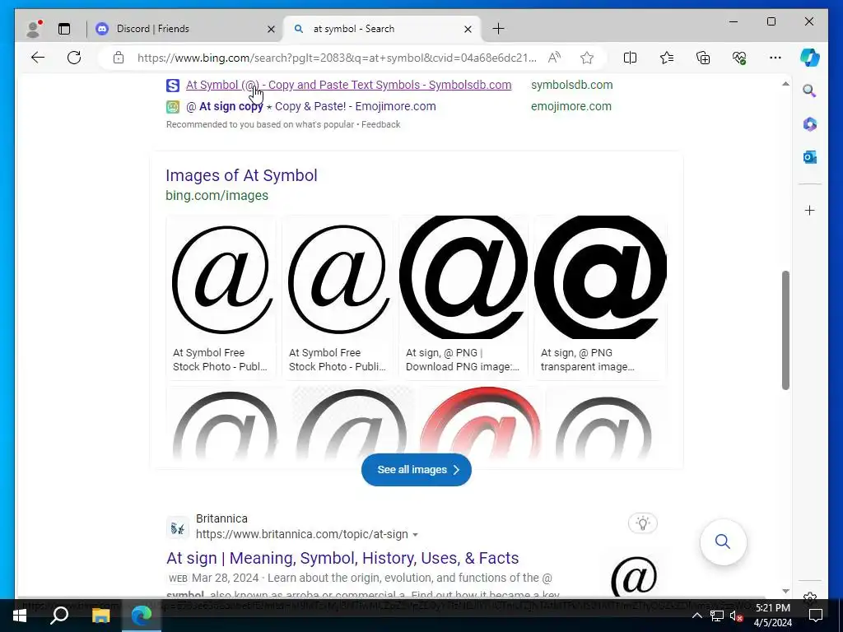Viewport: 843px width, 632px height.
Task: Click the scrollbar up arrow
Action: 785,84
